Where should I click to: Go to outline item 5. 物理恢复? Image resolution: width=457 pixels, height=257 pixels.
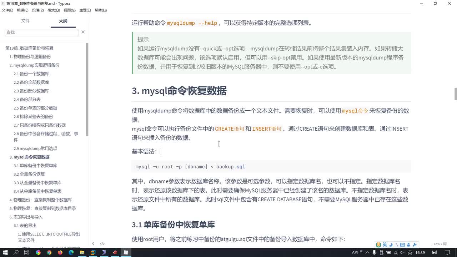click(x=42, y=208)
